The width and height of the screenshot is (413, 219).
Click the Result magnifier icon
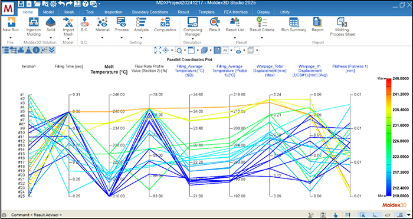(214, 22)
